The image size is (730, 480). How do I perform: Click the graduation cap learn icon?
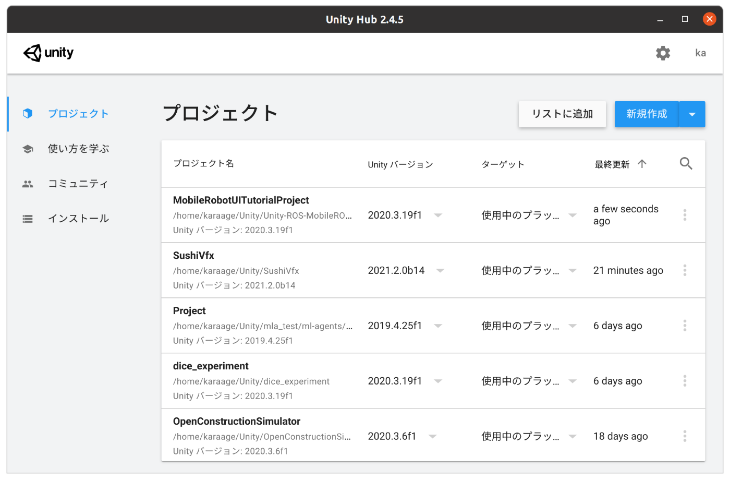(x=28, y=149)
